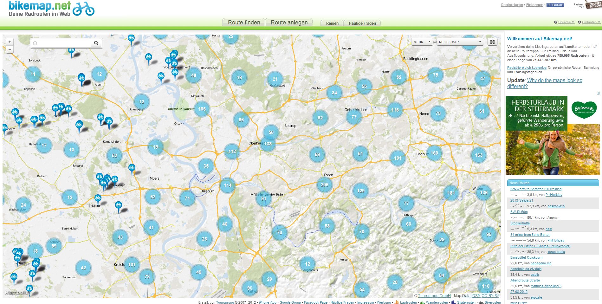Close the Steiermark ad with (x)
Image resolution: width=602 pixels, height=304 pixels.
[x=598, y=93]
